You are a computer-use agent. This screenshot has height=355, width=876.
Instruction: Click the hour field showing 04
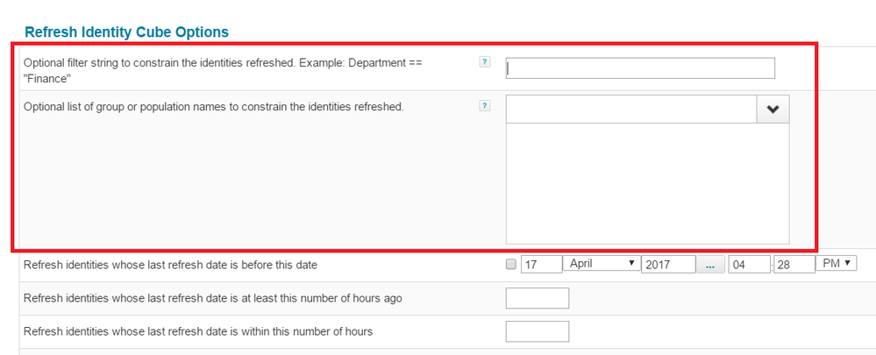pyautogui.click(x=748, y=265)
